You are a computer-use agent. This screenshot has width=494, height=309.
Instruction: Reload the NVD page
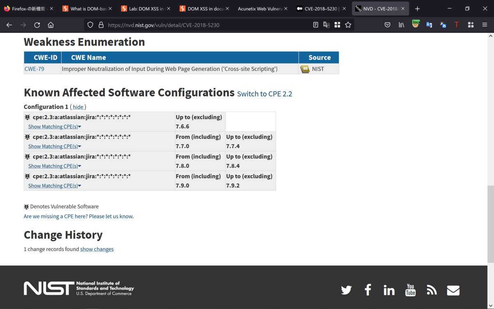37,25
